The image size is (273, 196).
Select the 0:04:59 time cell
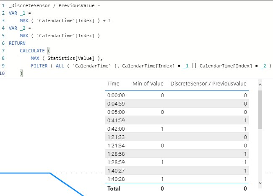(x=116, y=103)
